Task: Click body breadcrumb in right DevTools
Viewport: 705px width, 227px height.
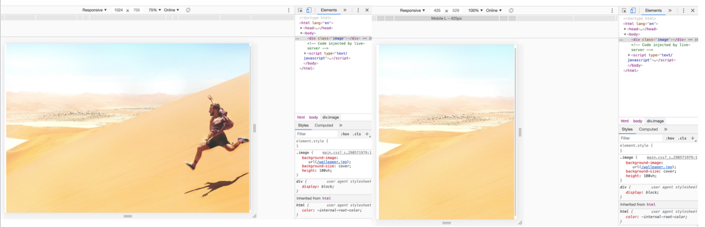Action: pyautogui.click(x=638, y=121)
